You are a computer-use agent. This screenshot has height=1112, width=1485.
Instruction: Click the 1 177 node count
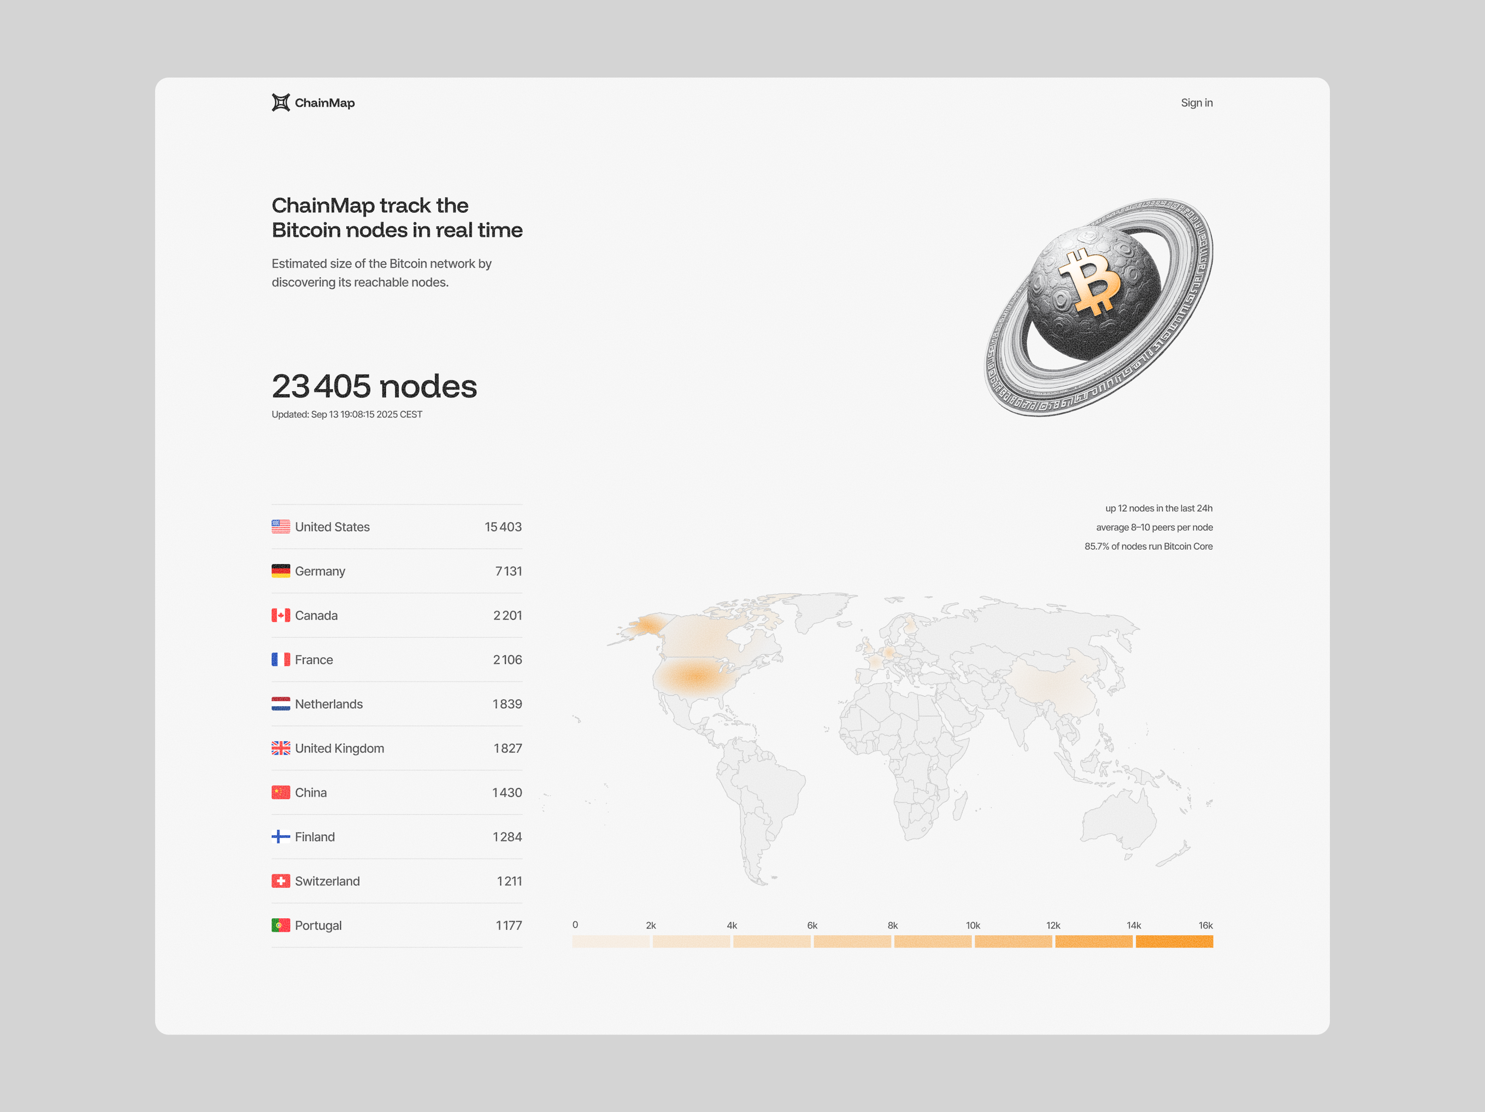point(509,926)
